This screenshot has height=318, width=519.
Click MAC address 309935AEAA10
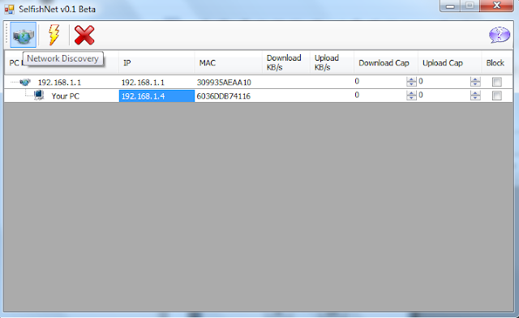coord(224,83)
